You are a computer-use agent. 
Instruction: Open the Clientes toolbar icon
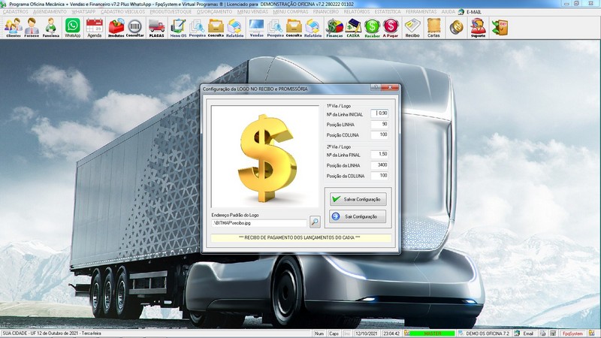tap(14, 28)
